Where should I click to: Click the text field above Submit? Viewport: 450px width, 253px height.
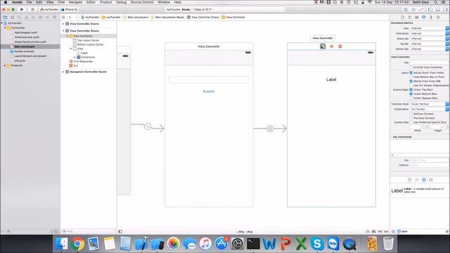[209, 79]
